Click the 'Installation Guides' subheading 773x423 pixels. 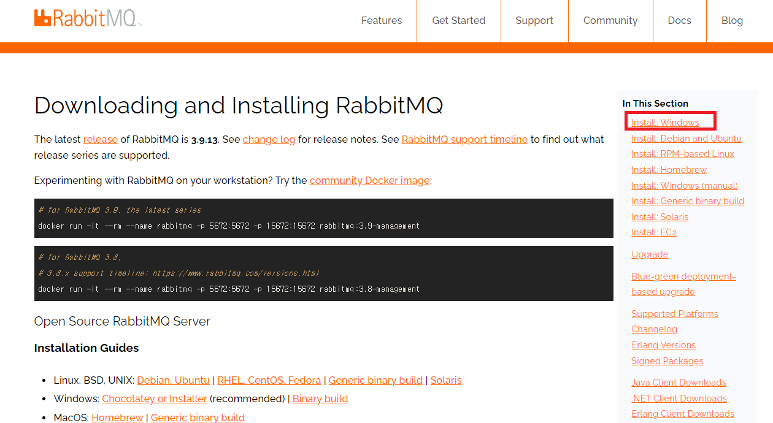pos(87,348)
